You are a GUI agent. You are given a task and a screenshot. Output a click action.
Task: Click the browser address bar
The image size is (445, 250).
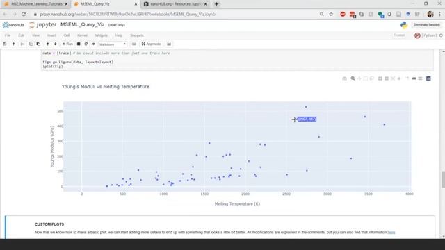pyautogui.click(x=176, y=14)
